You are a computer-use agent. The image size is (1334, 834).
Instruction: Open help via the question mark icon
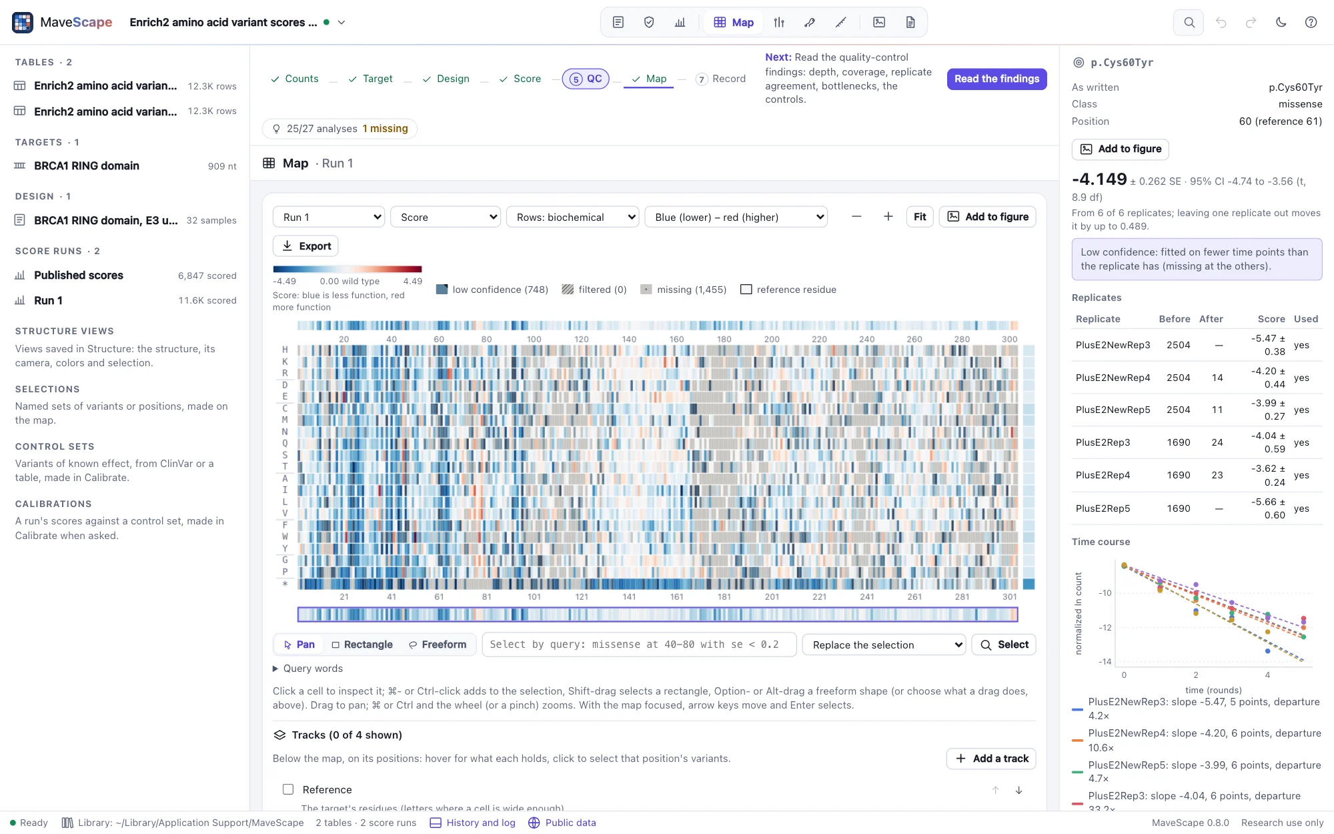1311,22
